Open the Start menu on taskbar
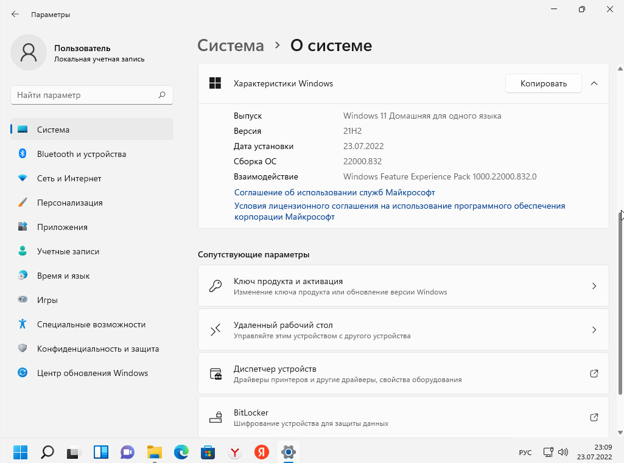 pos(20,452)
